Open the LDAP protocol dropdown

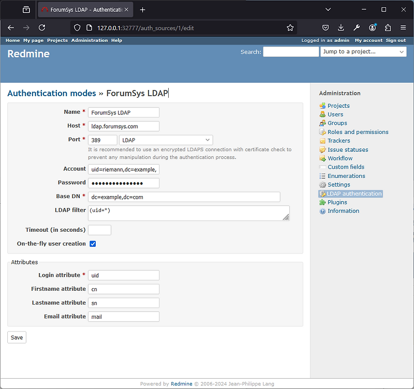click(166, 140)
